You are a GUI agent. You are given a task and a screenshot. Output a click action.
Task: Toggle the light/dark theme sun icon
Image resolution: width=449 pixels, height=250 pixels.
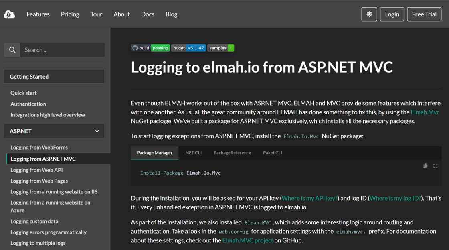[x=369, y=14]
